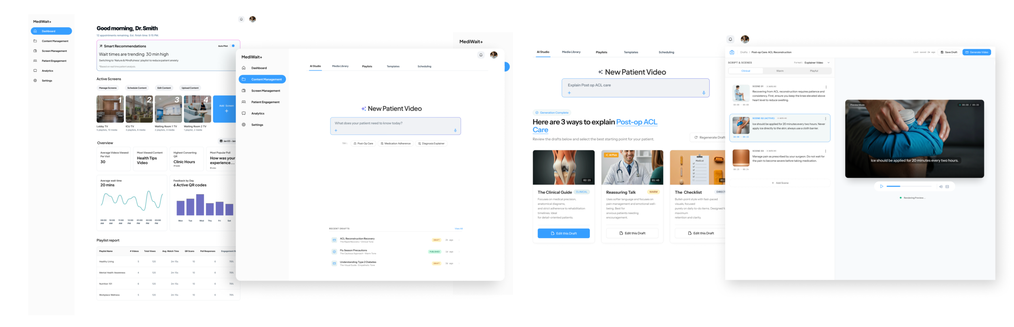Switch to the Warm tone tab
The height and width of the screenshot is (327, 1014).
(x=780, y=71)
